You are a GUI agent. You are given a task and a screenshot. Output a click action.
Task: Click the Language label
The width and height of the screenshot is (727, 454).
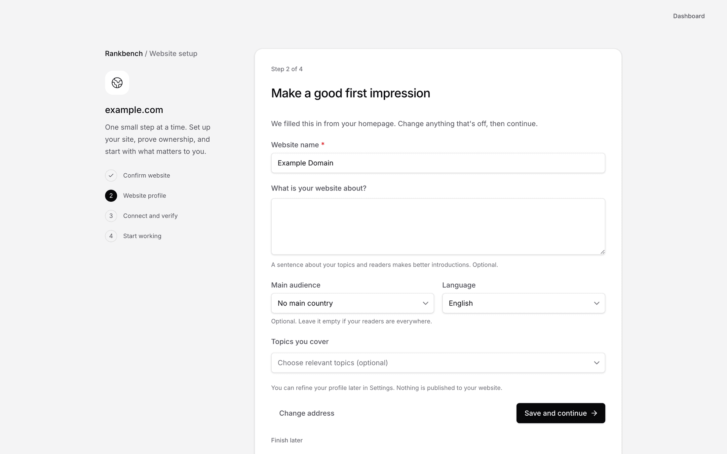point(459,285)
